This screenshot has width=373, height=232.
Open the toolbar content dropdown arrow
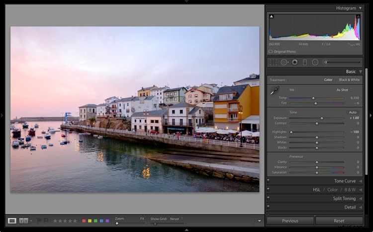pyautogui.click(x=259, y=221)
